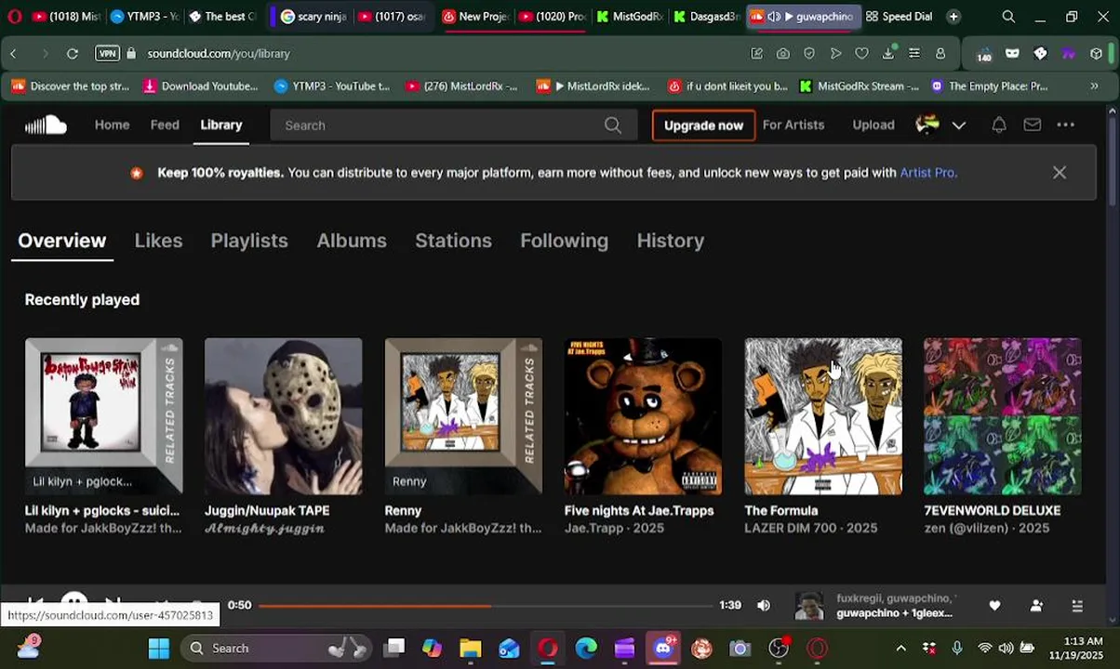Click the browser tab search magnifier
Screen dimensions: 1120x669
[1008, 17]
